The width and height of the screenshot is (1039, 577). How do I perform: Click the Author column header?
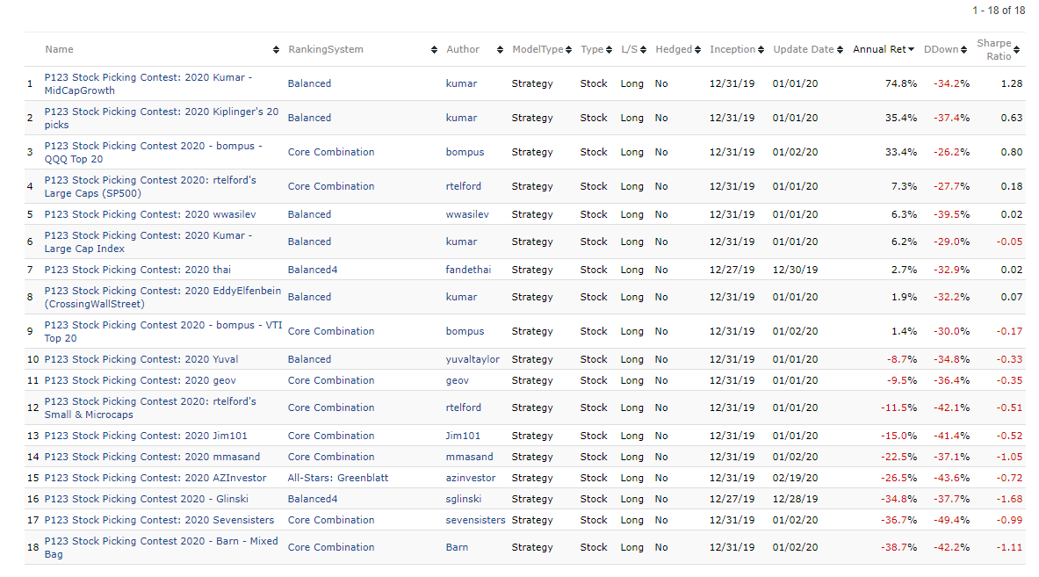(463, 50)
